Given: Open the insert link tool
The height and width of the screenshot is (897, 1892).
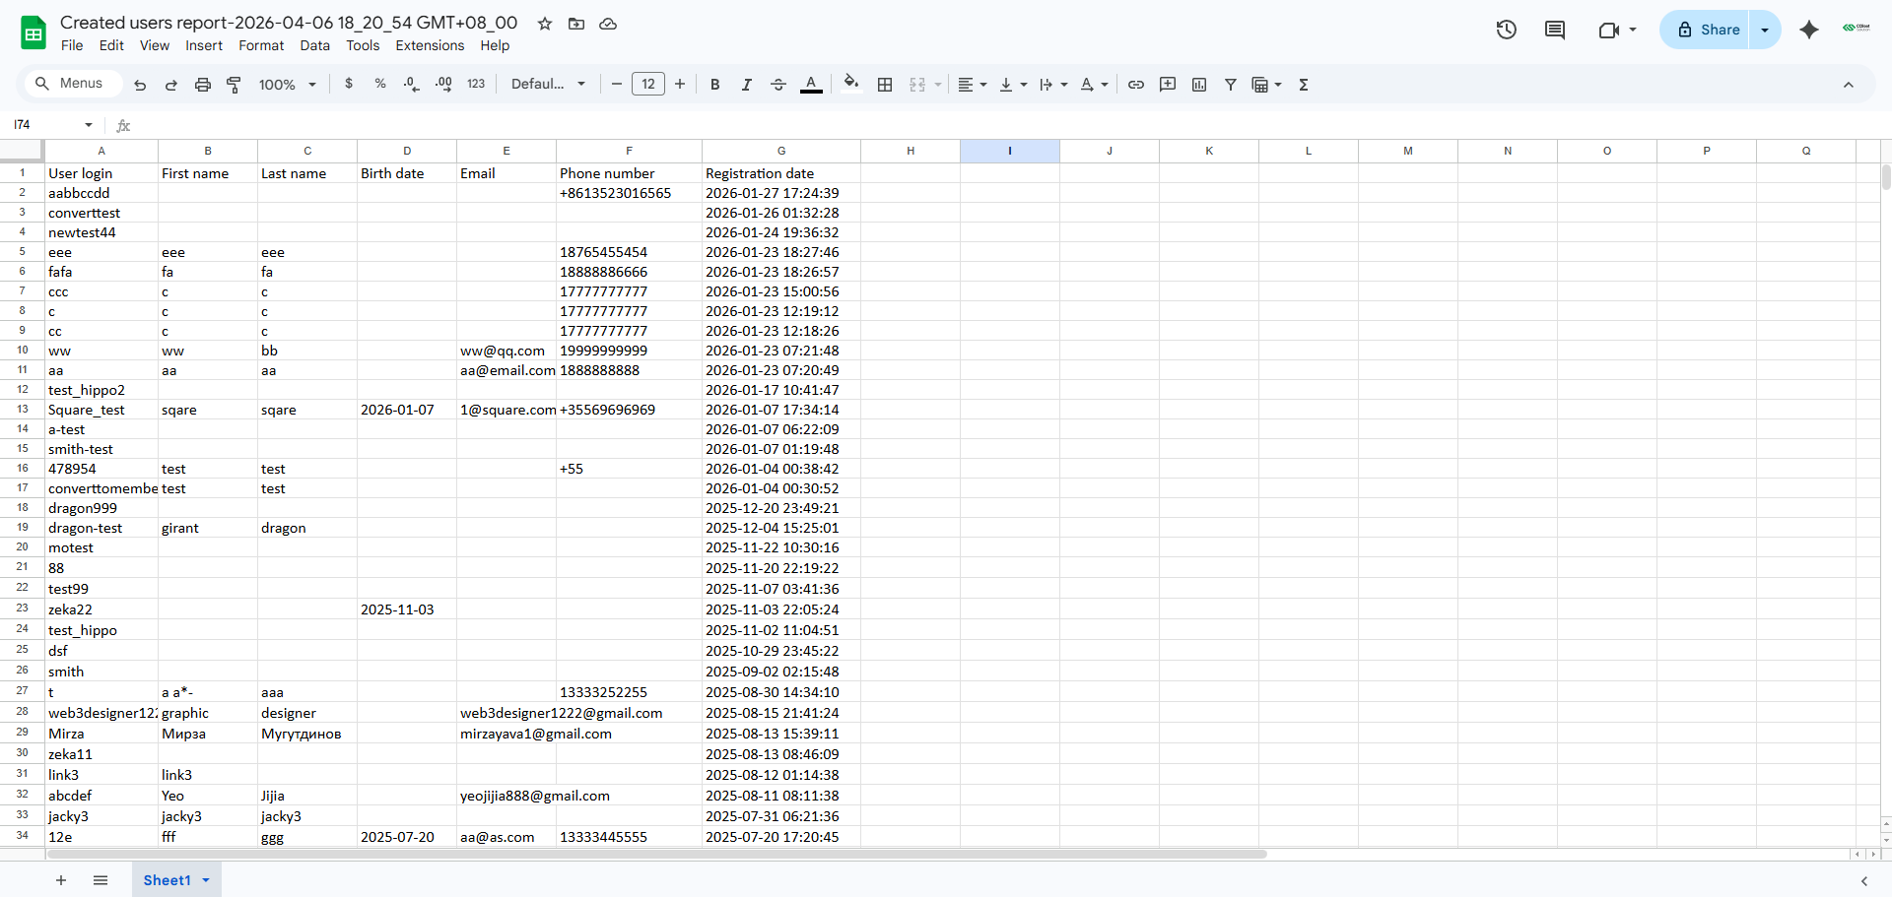Looking at the screenshot, I should (1135, 85).
